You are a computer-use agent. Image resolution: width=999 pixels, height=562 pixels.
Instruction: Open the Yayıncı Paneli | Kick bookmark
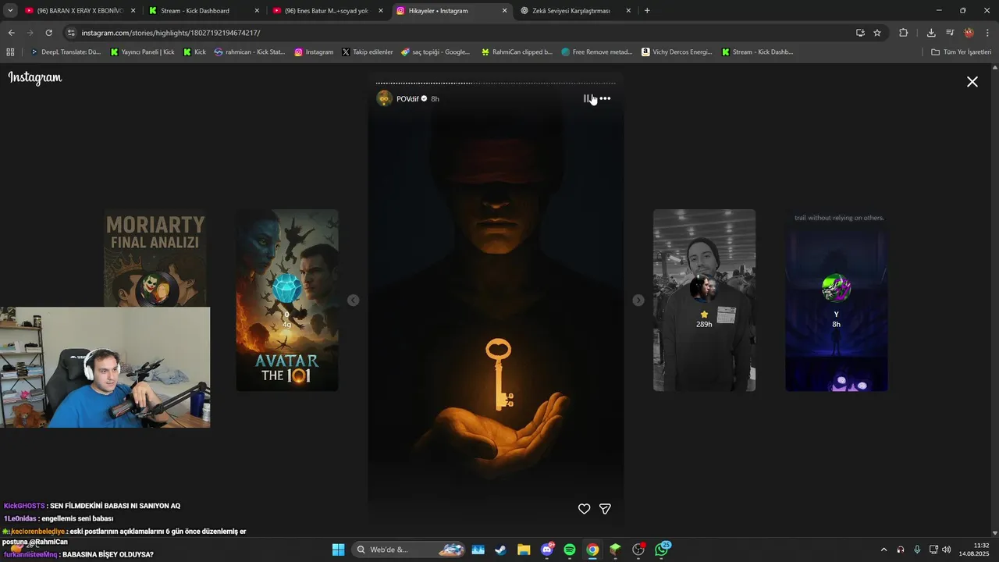pyautogui.click(x=143, y=52)
